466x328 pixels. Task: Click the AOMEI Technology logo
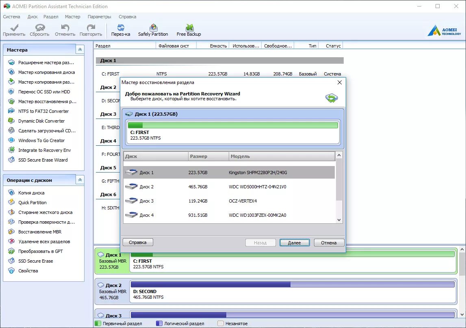point(444,30)
